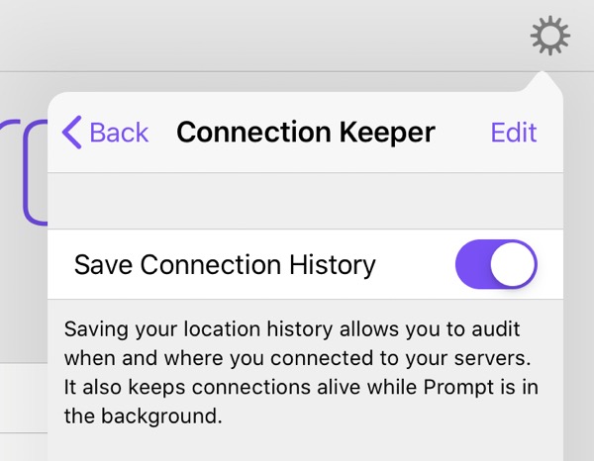Tap the purple back chevron arrow
The width and height of the screenshot is (594, 461).
click(x=71, y=133)
